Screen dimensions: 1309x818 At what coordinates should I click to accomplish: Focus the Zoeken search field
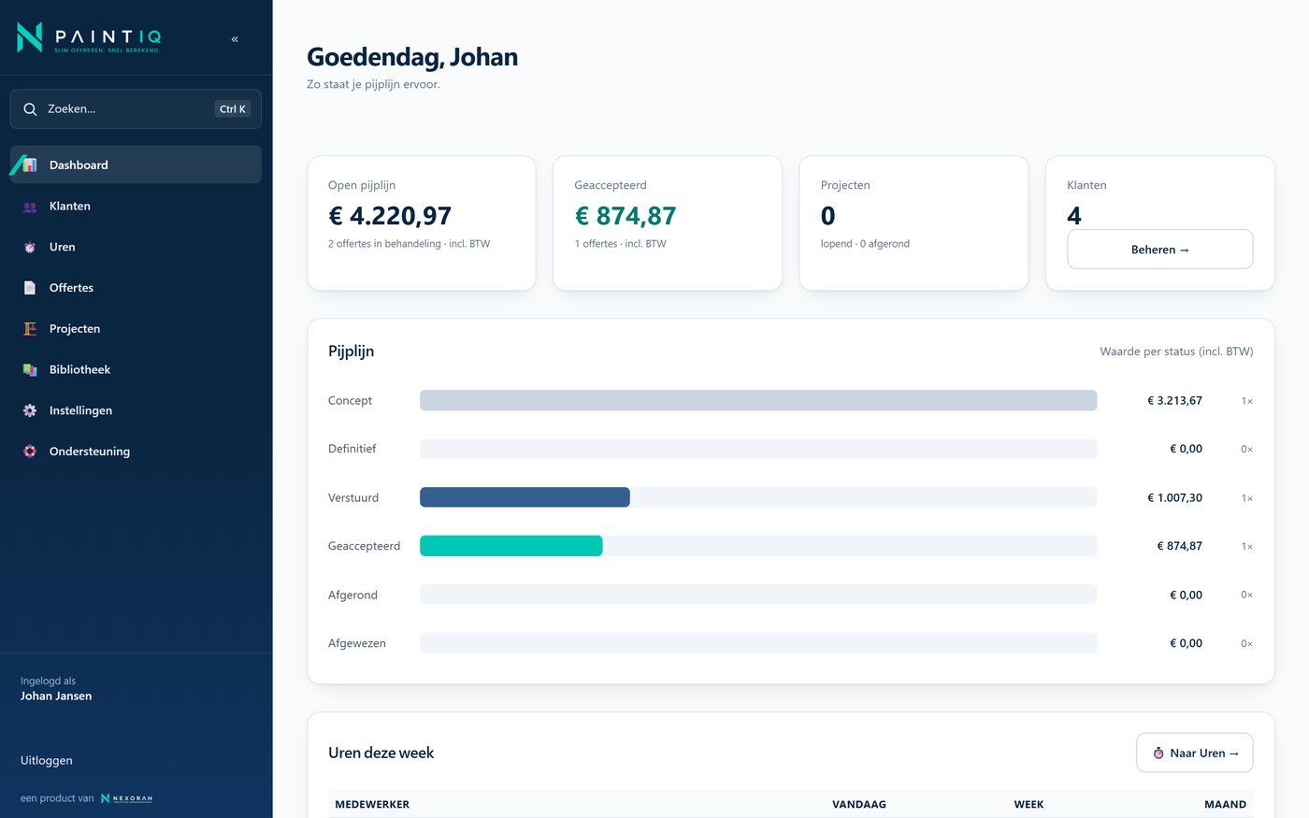136,109
